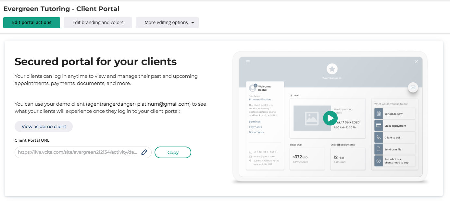Play the portal preview video
The width and height of the screenshot is (450, 201).
(330, 118)
